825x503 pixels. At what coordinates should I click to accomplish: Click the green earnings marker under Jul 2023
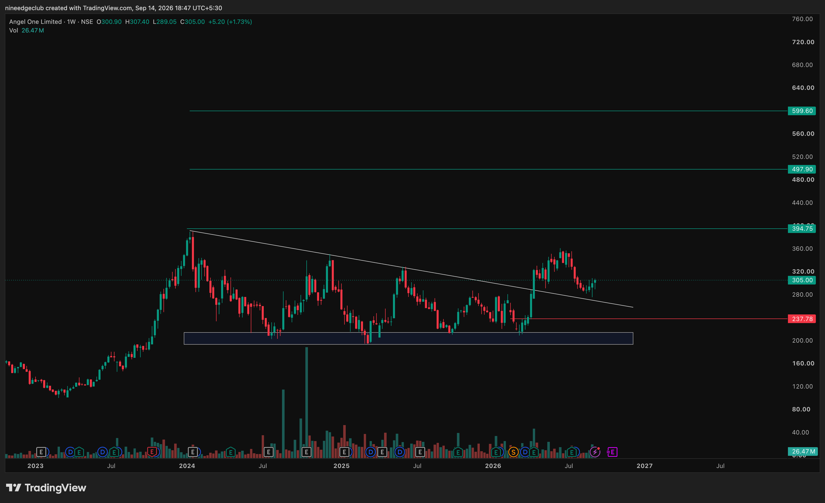pyautogui.click(x=114, y=452)
